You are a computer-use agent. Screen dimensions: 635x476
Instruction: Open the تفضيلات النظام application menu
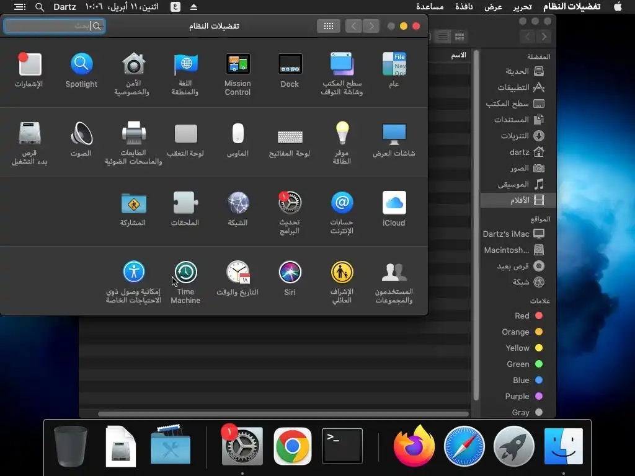[571, 6]
